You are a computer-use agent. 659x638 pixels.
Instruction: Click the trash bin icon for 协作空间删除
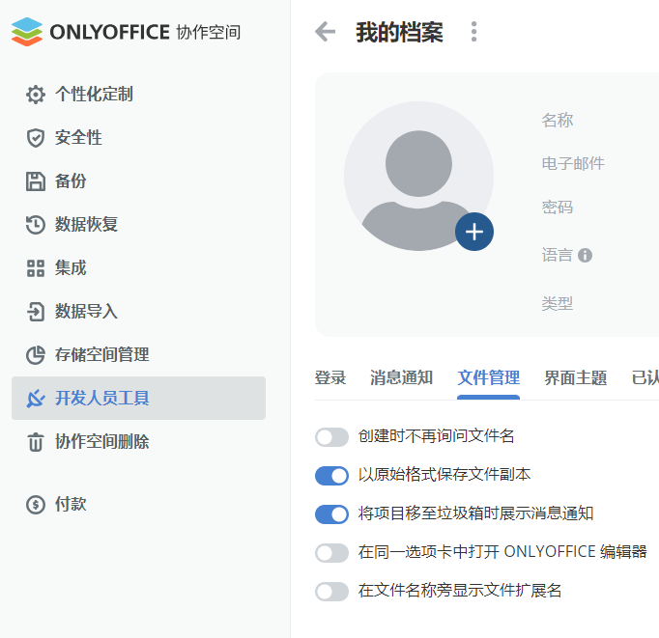pos(36,441)
